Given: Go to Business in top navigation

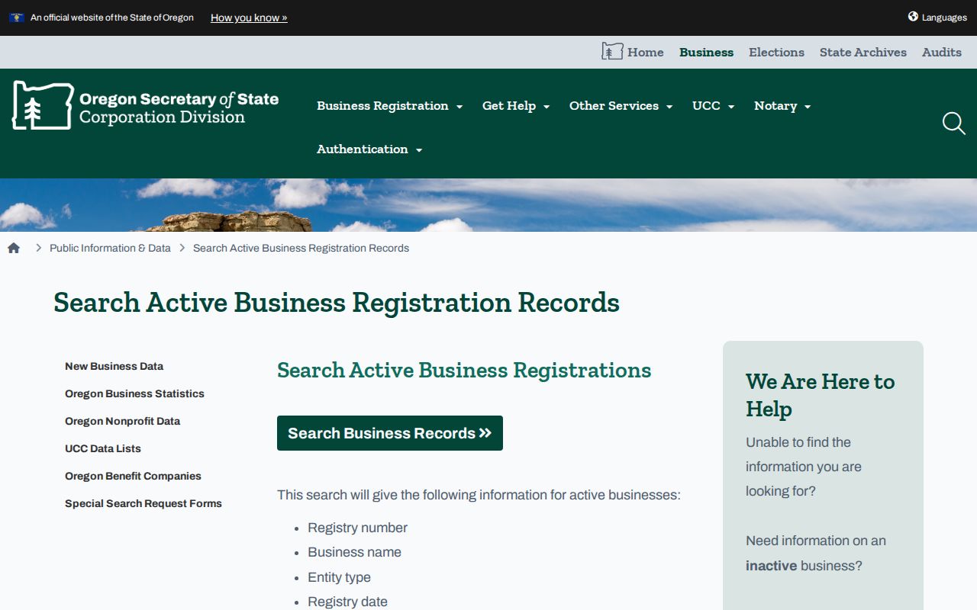Looking at the screenshot, I should tap(706, 53).
